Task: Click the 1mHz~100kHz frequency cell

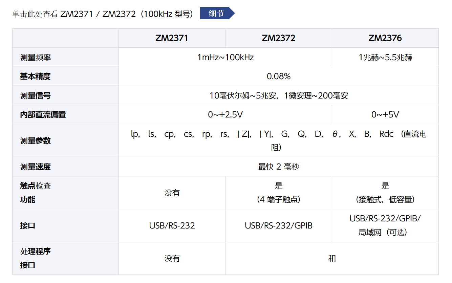Action: [225, 58]
